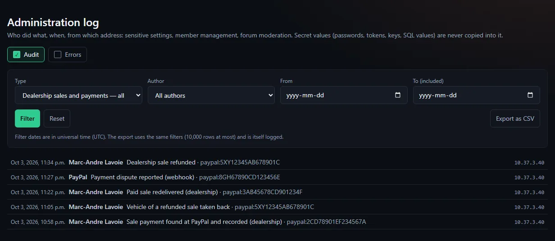Click Marc-Andre Lavoie in the 10:58 p.m. row
This screenshot has width=555, height=241.
click(x=96, y=222)
